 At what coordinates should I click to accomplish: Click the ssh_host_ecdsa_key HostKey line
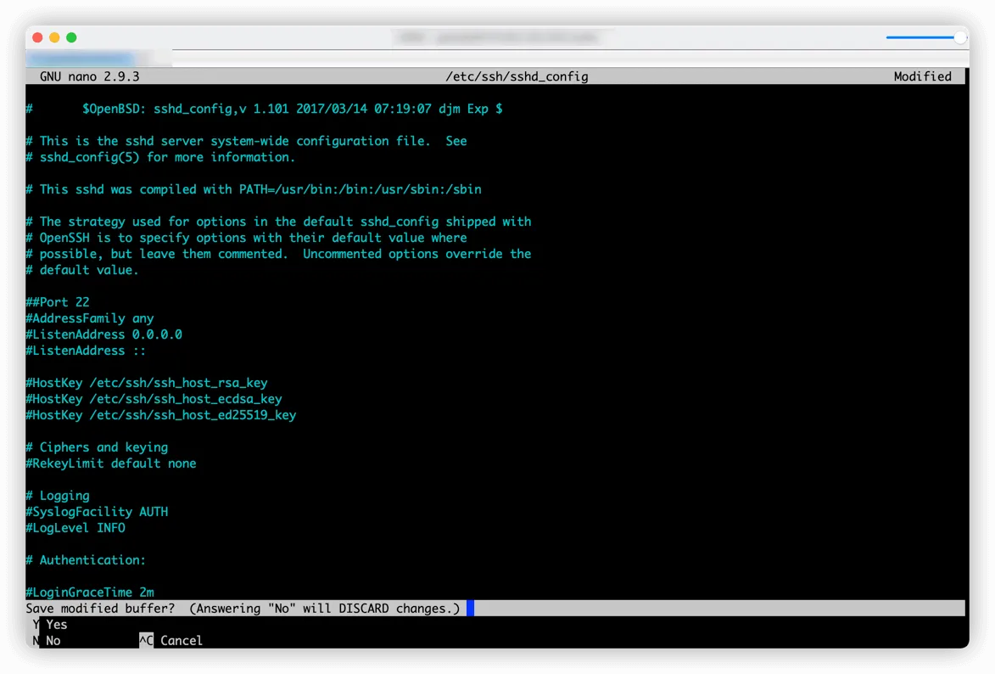click(154, 399)
